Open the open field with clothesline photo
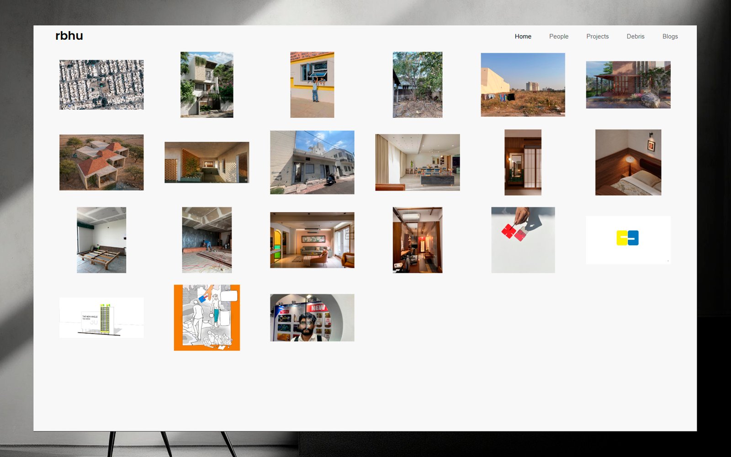 tap(523, 85)
